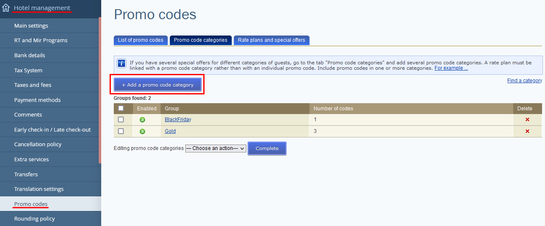Delete the BlackFriday group via red X
545x226 pixels.
[x=527, y=119]
